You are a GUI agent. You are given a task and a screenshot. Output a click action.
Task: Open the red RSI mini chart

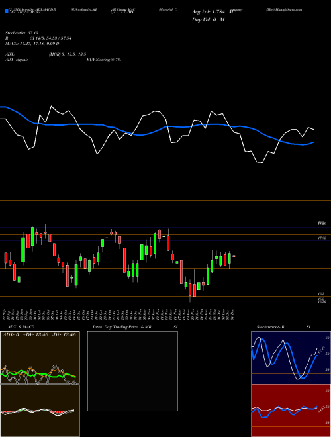click(291, 411)
